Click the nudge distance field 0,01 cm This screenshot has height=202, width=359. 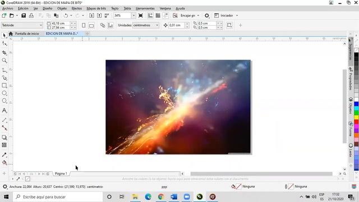177,25
